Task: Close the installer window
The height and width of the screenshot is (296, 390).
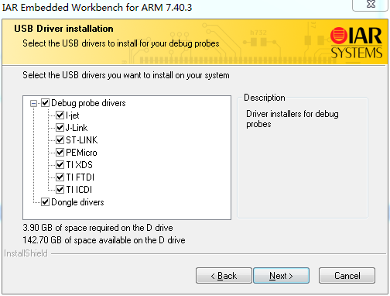Action: 371,5
